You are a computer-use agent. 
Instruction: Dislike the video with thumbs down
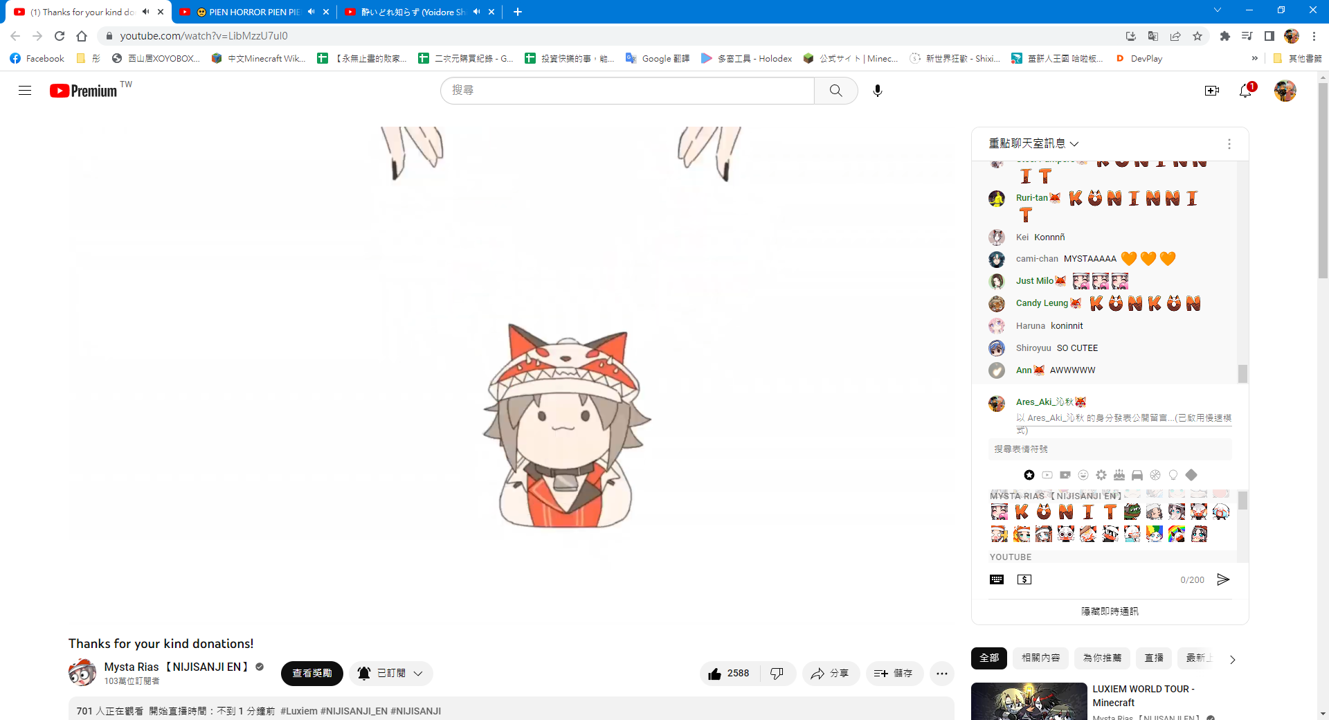tap(777, 674)
